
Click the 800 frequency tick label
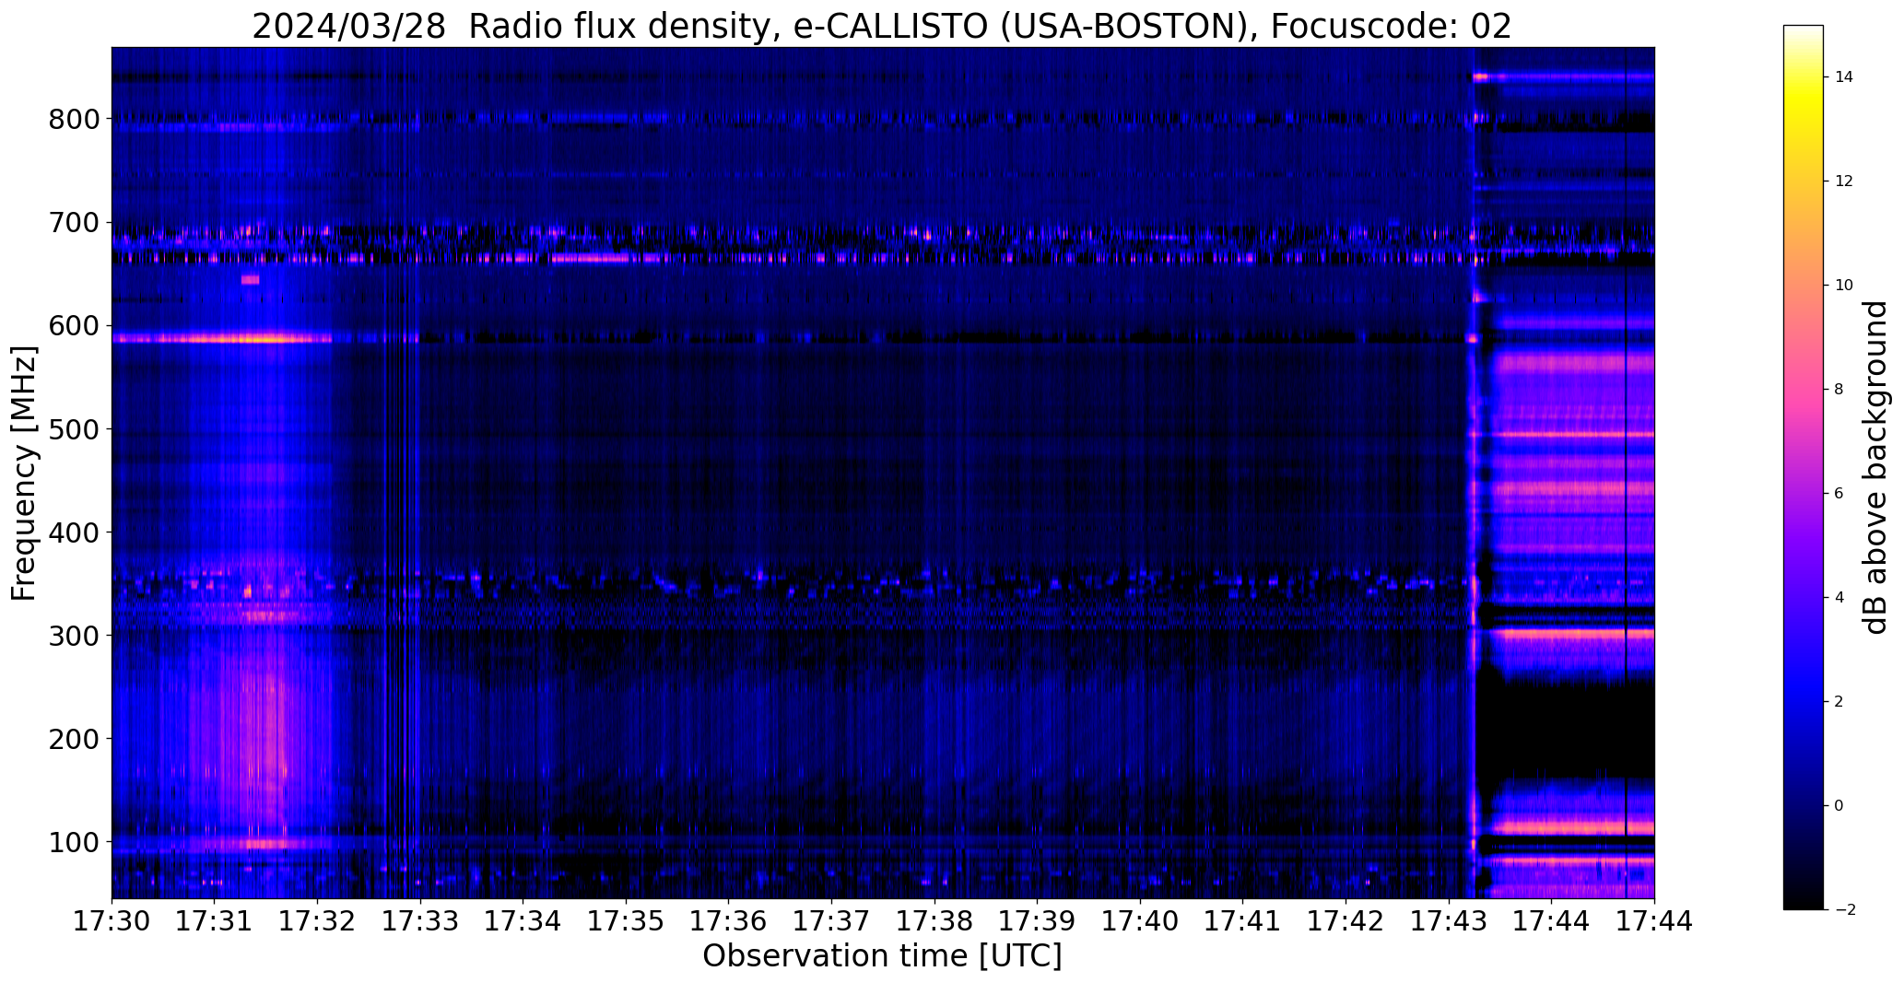coord(73,119)
